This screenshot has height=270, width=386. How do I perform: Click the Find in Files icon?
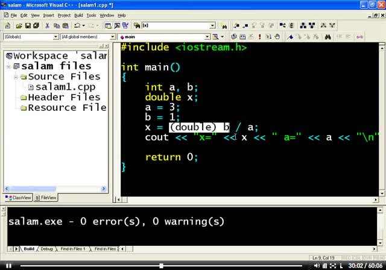tap(137, 25)
